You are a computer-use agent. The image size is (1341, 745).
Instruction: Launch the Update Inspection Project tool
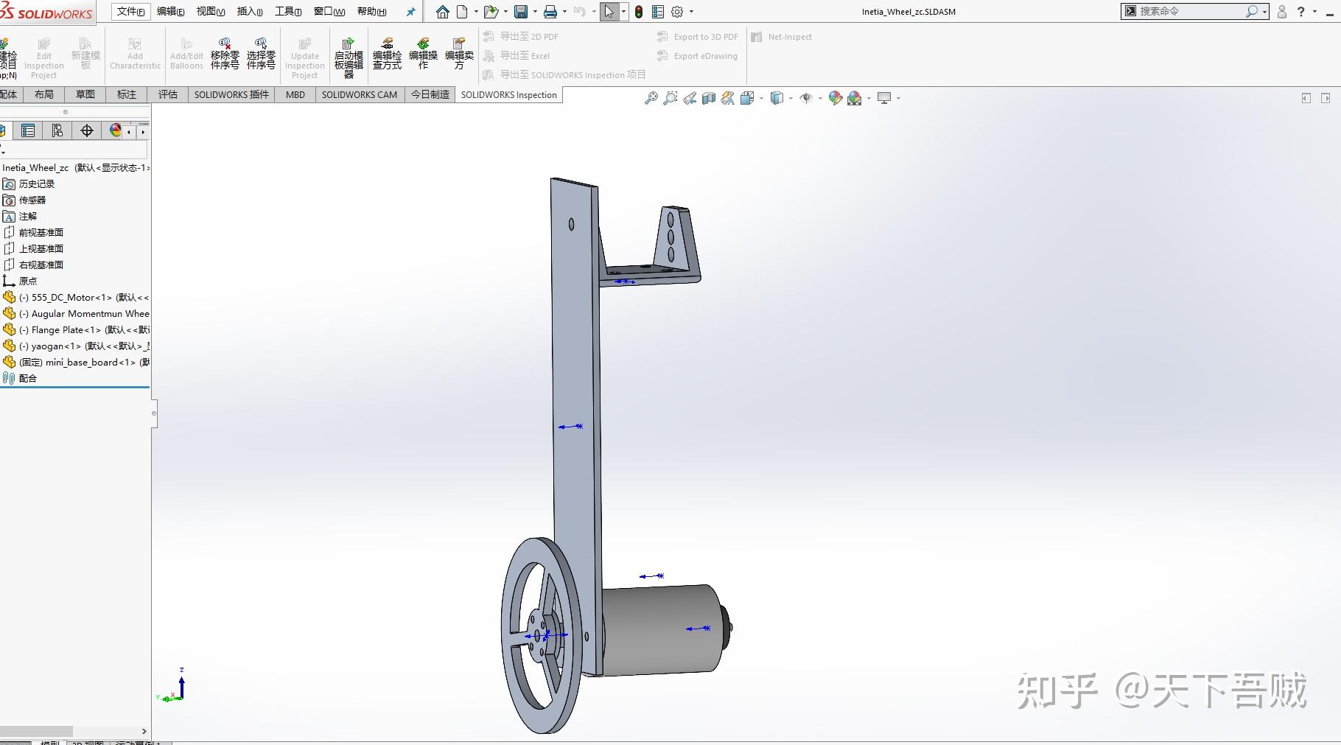304,55
